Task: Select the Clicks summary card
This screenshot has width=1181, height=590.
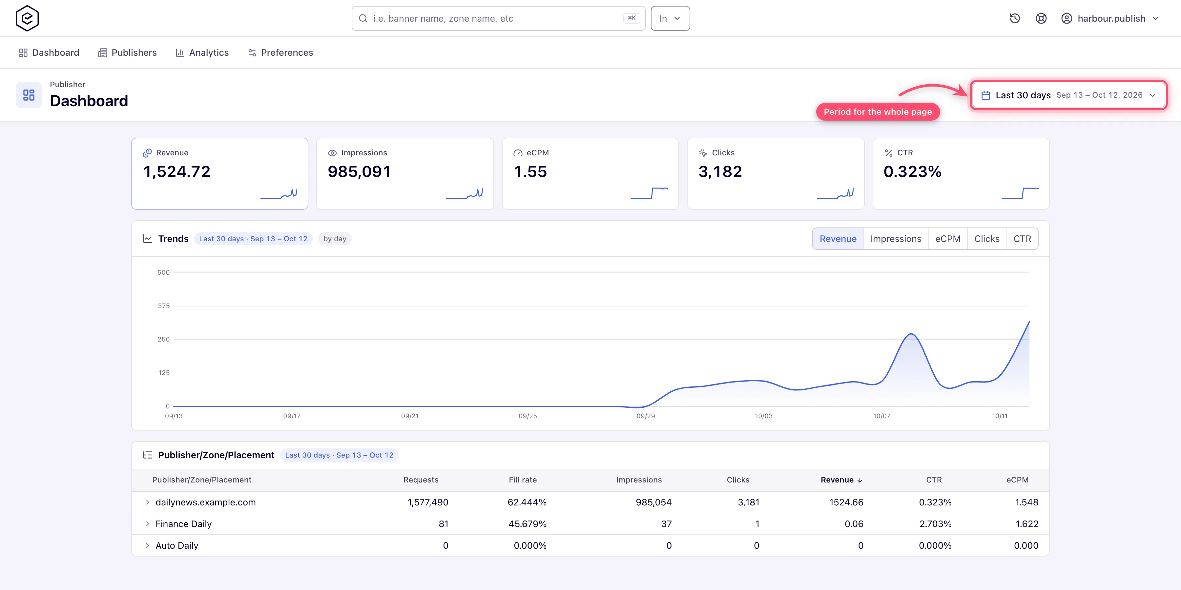Action: (x=775, y=174)
